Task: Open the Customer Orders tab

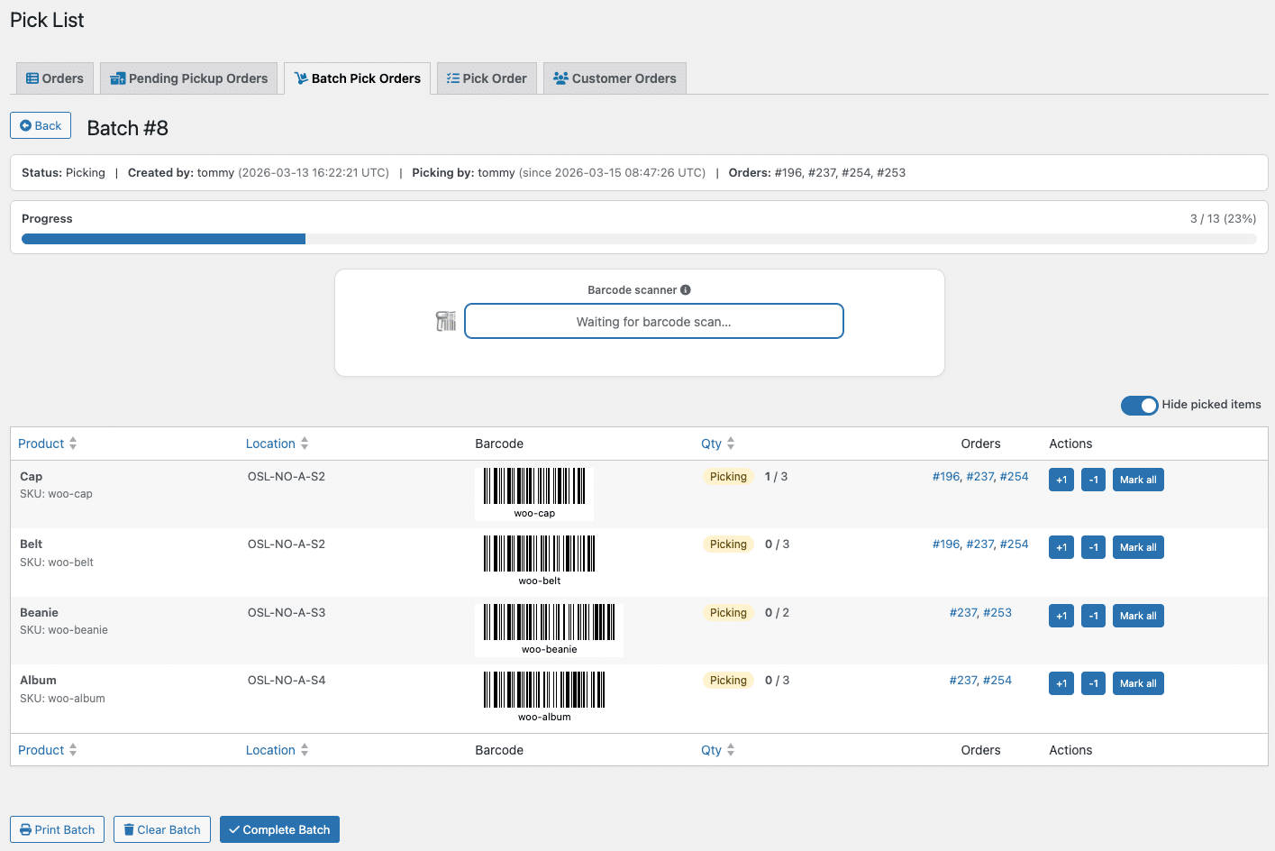Action: pyautogui.click(x=615, y=78)
